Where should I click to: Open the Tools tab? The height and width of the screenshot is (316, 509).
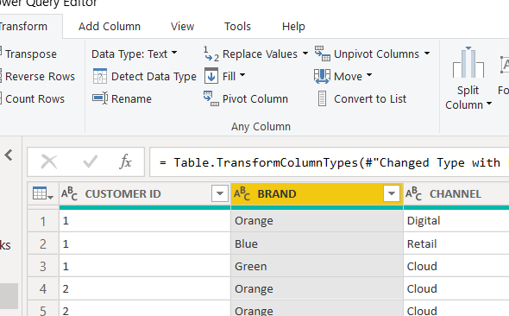(x=237, y=26)
